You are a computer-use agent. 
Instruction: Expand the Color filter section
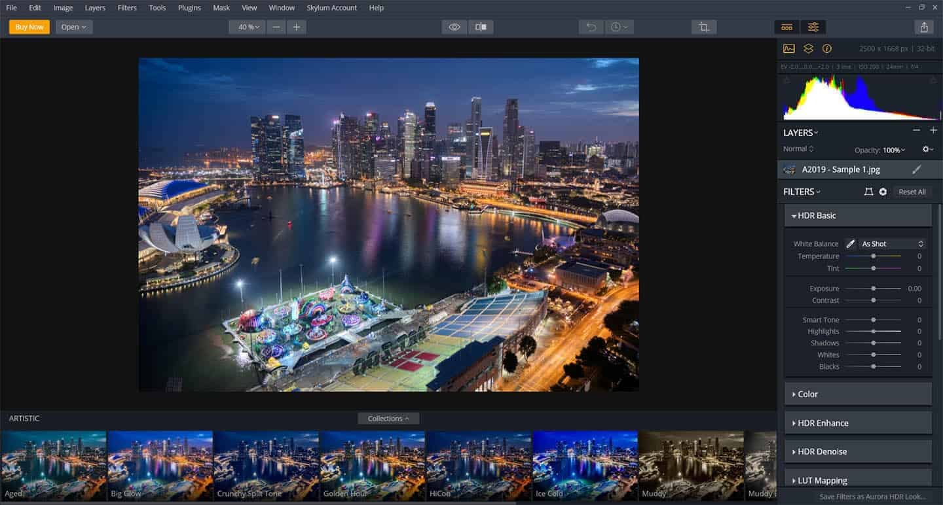click(858, 394)
